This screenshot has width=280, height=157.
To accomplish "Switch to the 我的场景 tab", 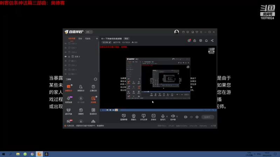I will pos(72,38).
